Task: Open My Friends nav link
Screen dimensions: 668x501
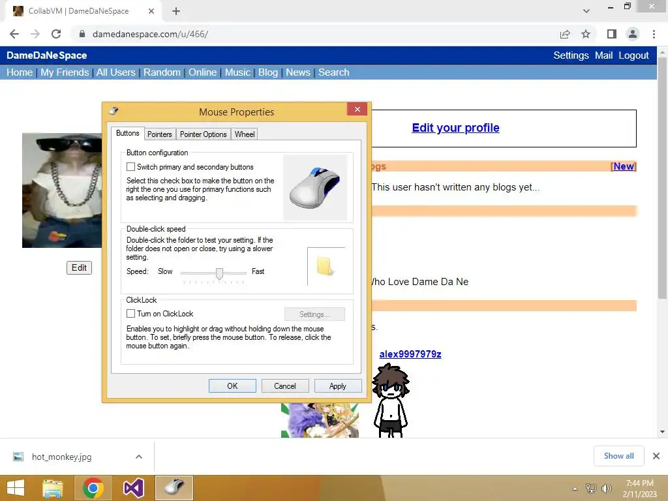Action: pyautogui.click(x=65, y=72)
